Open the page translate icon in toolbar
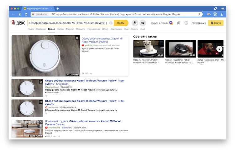 click(x=215, y=14)
